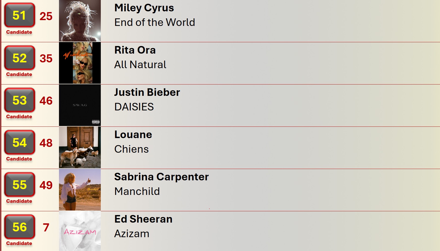The image size is (440, 251).
Task: Click the number 54 rank badge
Action: pos(19,142)
